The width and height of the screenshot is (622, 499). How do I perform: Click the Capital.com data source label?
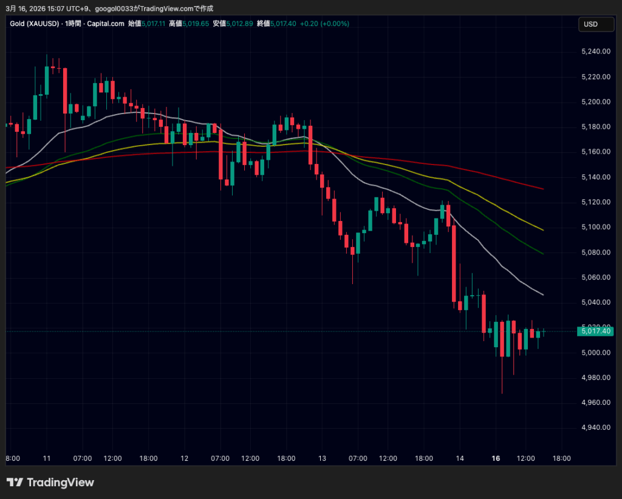[108, 24]
